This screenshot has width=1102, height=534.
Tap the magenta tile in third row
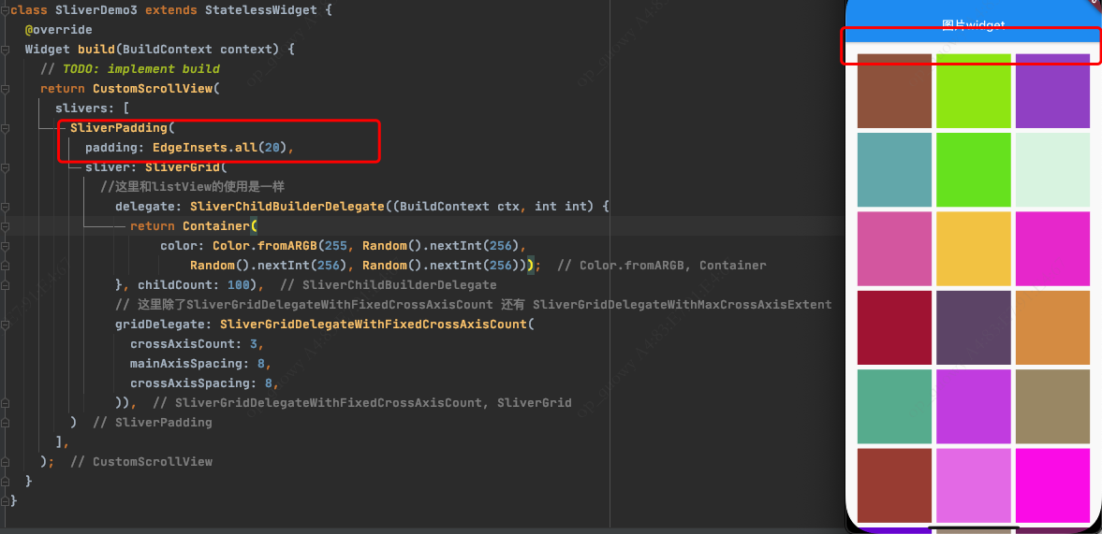point(1052,249)
